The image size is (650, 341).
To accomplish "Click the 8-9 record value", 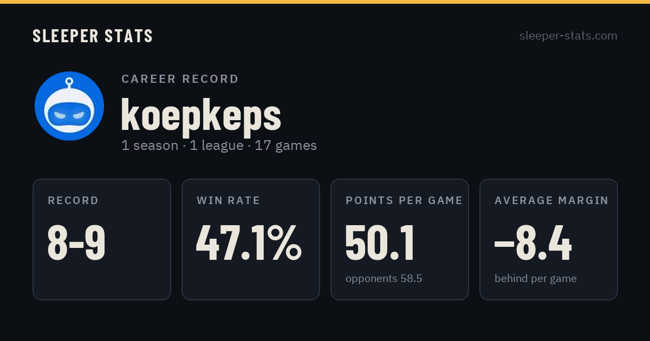I will (76, 243).
